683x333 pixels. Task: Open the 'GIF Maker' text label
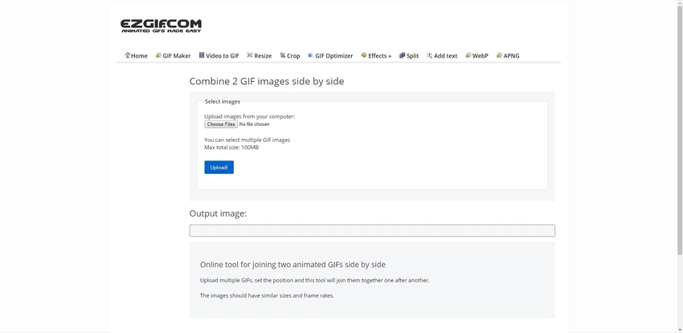tap(177, 56)
